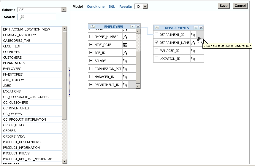Check DEPARTMENTS DEPARTMENT_ID checkbox
The height and width of the screenshot is (166, 255).
(156, 34)
